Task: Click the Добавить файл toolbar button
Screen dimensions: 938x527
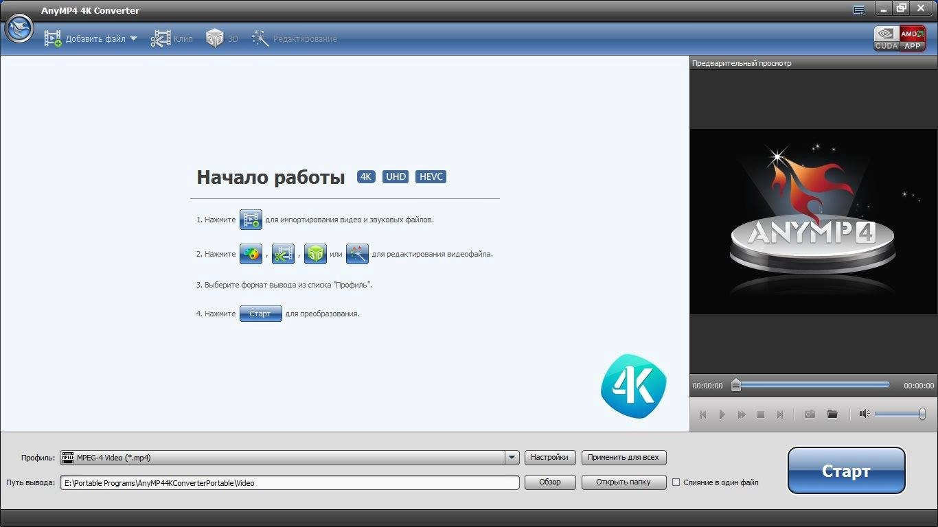Action: click(x=84, y=38)
